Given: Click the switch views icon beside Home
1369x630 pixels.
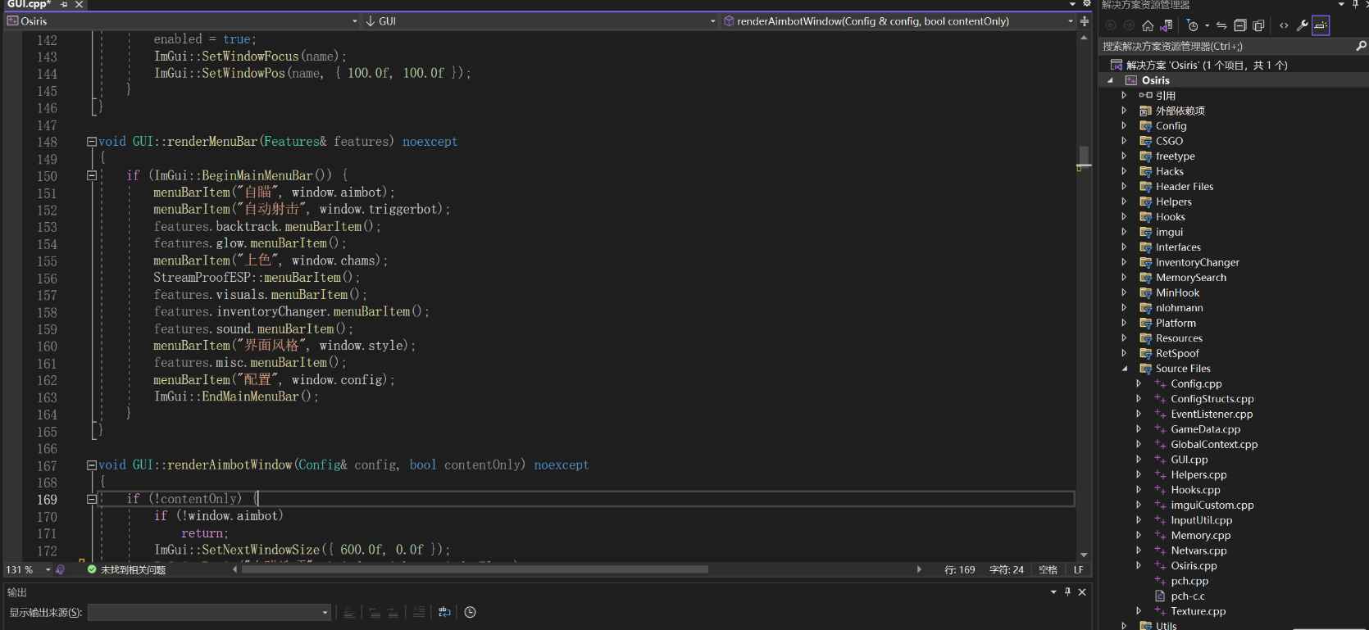Looking at the screenshot, I should 1167,25.
